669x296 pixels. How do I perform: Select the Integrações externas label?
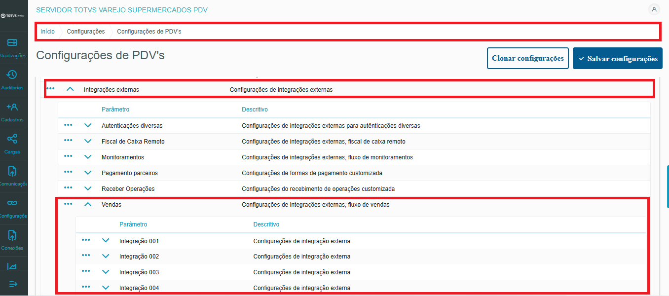click(x=111, y=90)
